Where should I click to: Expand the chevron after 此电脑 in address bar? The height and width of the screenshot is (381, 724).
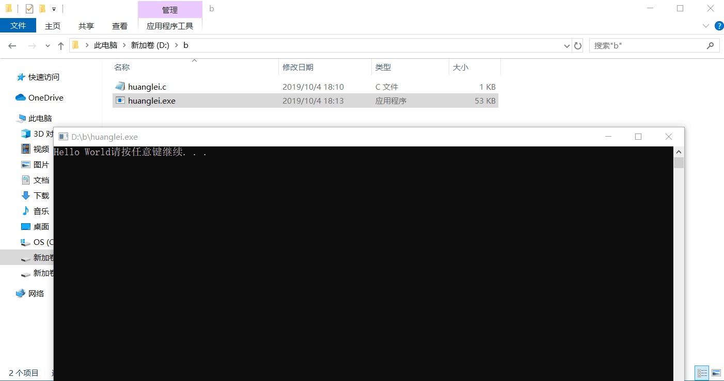click(123, 45)
